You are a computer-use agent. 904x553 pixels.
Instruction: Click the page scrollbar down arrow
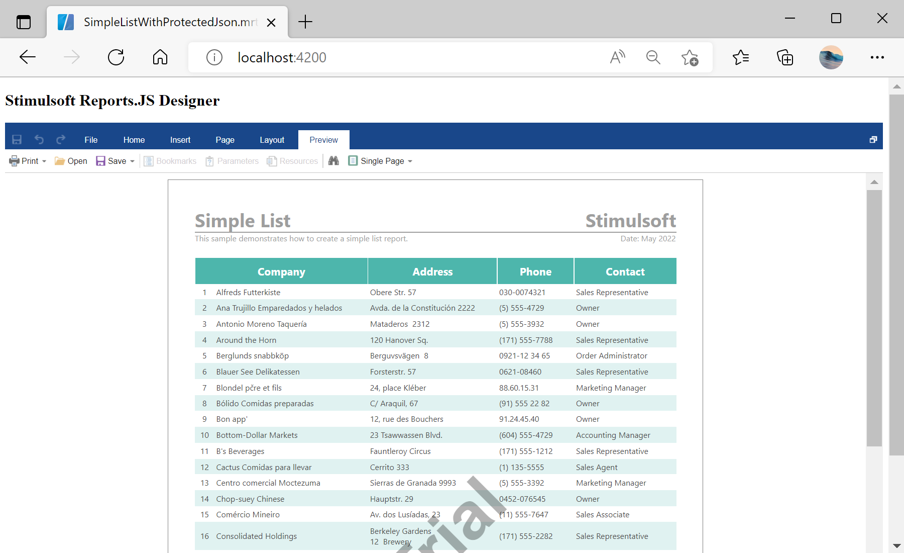point(896,545)
